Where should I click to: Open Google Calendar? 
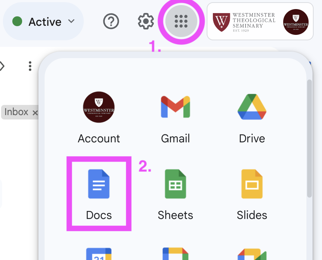tap(98, 255)
